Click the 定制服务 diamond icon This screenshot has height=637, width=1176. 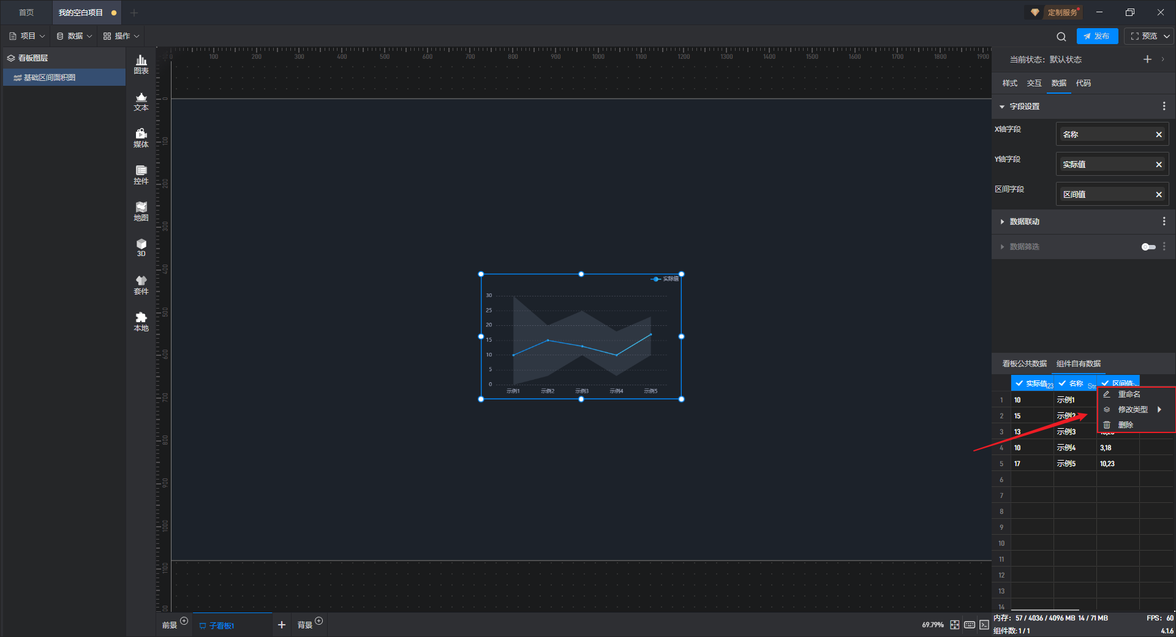click(1035, 12)
